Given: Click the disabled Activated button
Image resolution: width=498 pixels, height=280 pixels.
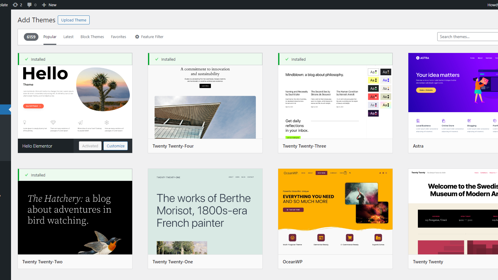Looking at the screenshot, I should pyautogui.click(x=90, y=146).
